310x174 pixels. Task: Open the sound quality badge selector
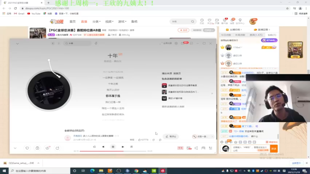click(180, 148)
